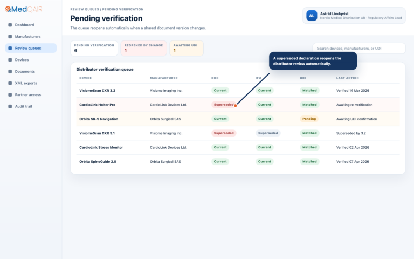
Task: Click Visiome Imaging Inc. in CXR 3.2 row
Action: click(166, 91)
